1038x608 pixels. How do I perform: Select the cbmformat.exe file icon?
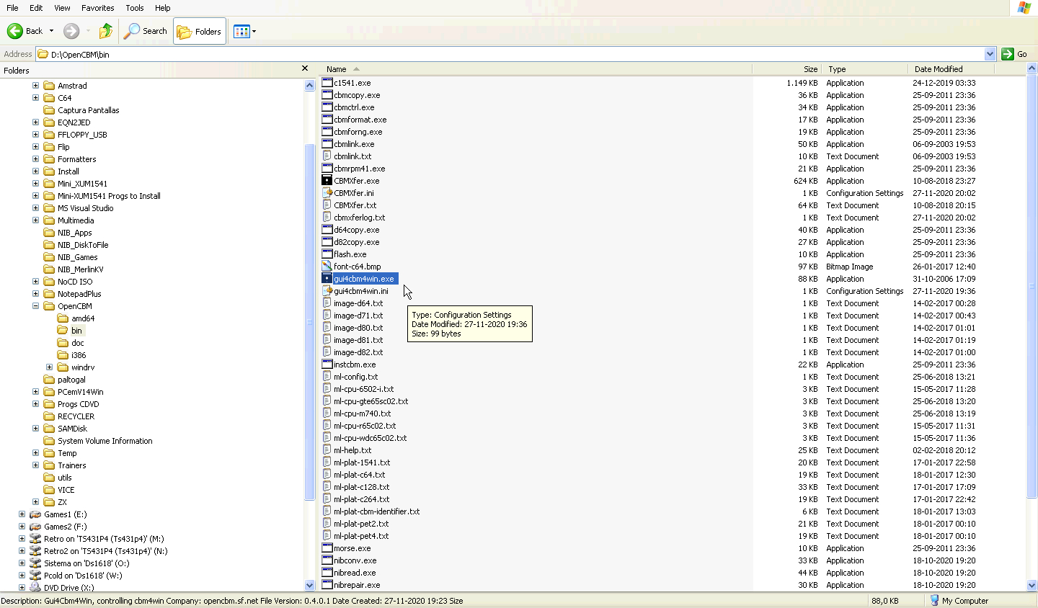pos(327,120)
